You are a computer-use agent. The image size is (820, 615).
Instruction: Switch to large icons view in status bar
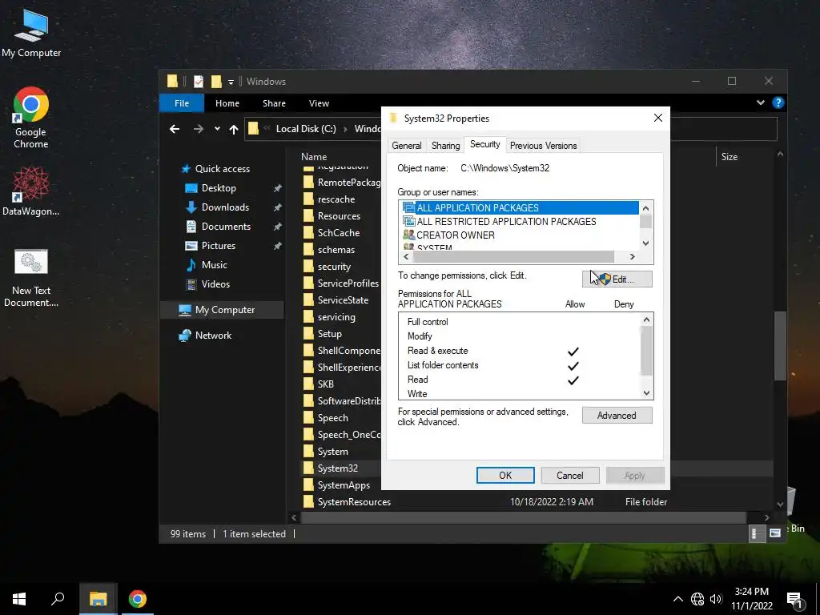(775, 533)
